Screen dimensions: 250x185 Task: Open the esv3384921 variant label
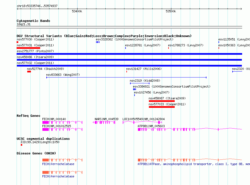pyautogui.click(x=172, y=86)
